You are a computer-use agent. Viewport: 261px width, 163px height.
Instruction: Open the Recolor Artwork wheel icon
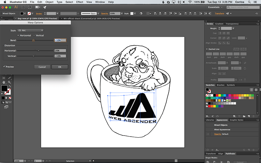141,13
